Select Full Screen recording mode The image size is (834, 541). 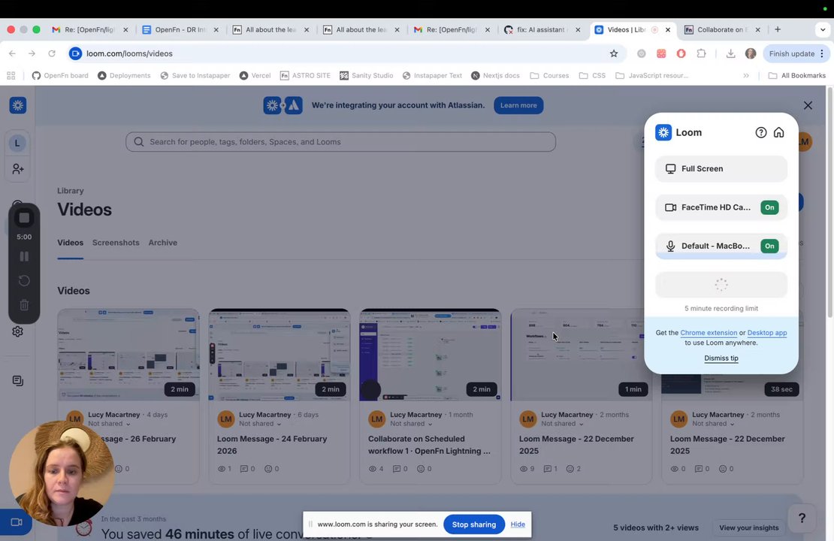point(721,168)
